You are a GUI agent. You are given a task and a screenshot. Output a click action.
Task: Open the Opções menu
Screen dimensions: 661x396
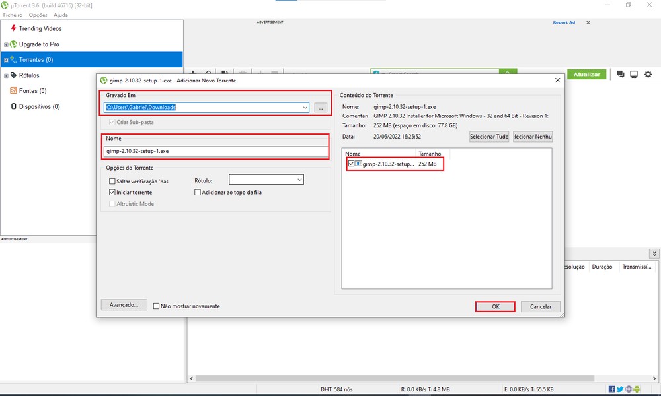[x=38, y=15]
